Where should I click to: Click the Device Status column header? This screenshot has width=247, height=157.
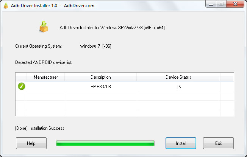(x=178, y=77)
